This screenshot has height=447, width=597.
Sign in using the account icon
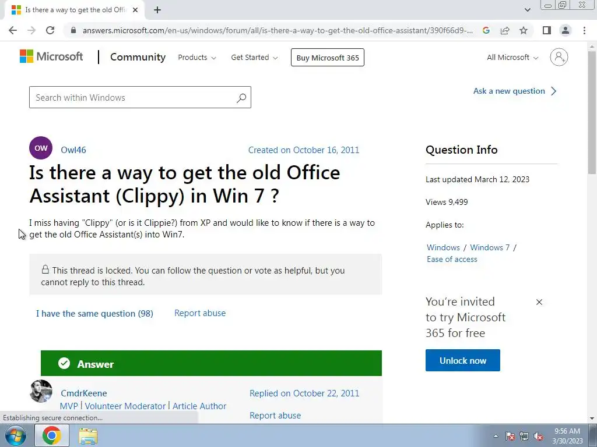tap(559, 57)
